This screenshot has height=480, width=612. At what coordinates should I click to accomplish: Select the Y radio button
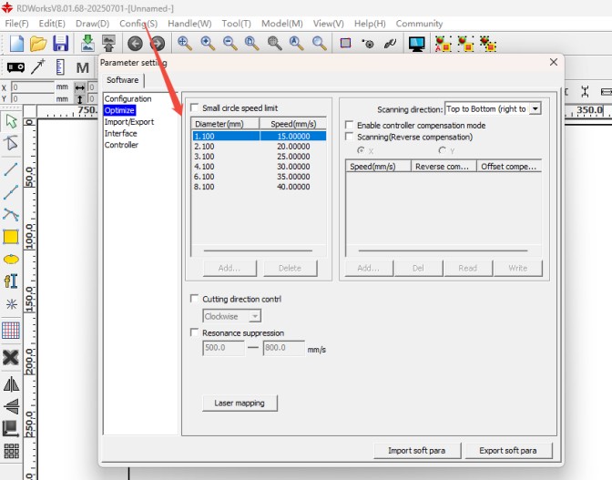(x=443, y=150)
